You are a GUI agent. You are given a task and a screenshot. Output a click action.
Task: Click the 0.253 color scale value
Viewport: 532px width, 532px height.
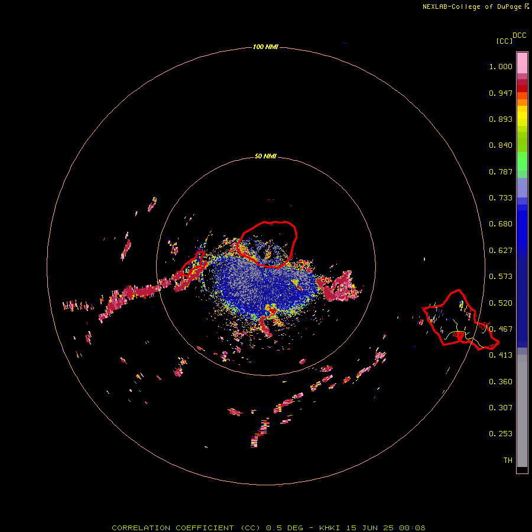(x=501, y=434)
